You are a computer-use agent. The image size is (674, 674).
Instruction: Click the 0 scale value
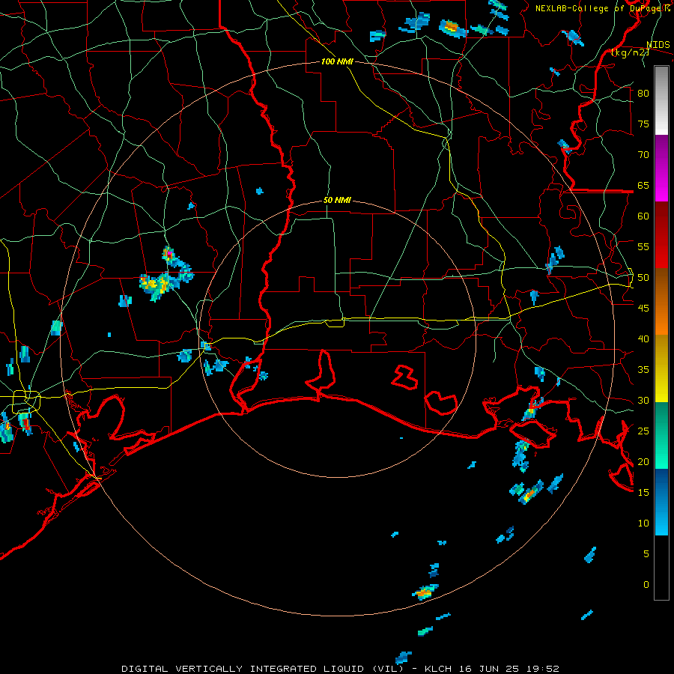646,585
